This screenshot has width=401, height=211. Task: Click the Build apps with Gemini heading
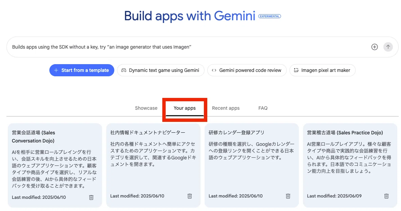pyautogui.click(x=189, y=16)
